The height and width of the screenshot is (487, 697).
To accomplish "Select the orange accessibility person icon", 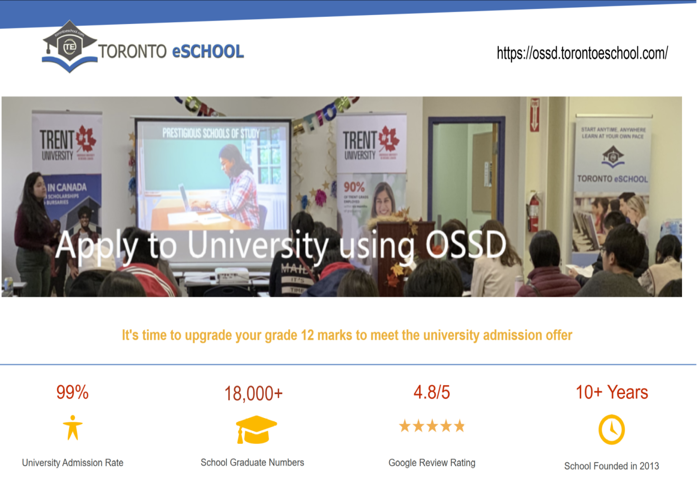I will click(73, 427).
